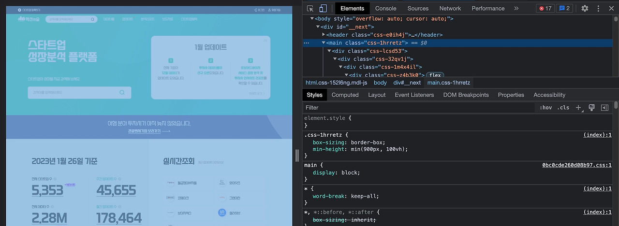The width and height of the screenshot is (619, 226).
Task: Open the DOM Breakpoints tab
Action: [x=466, y=95]
